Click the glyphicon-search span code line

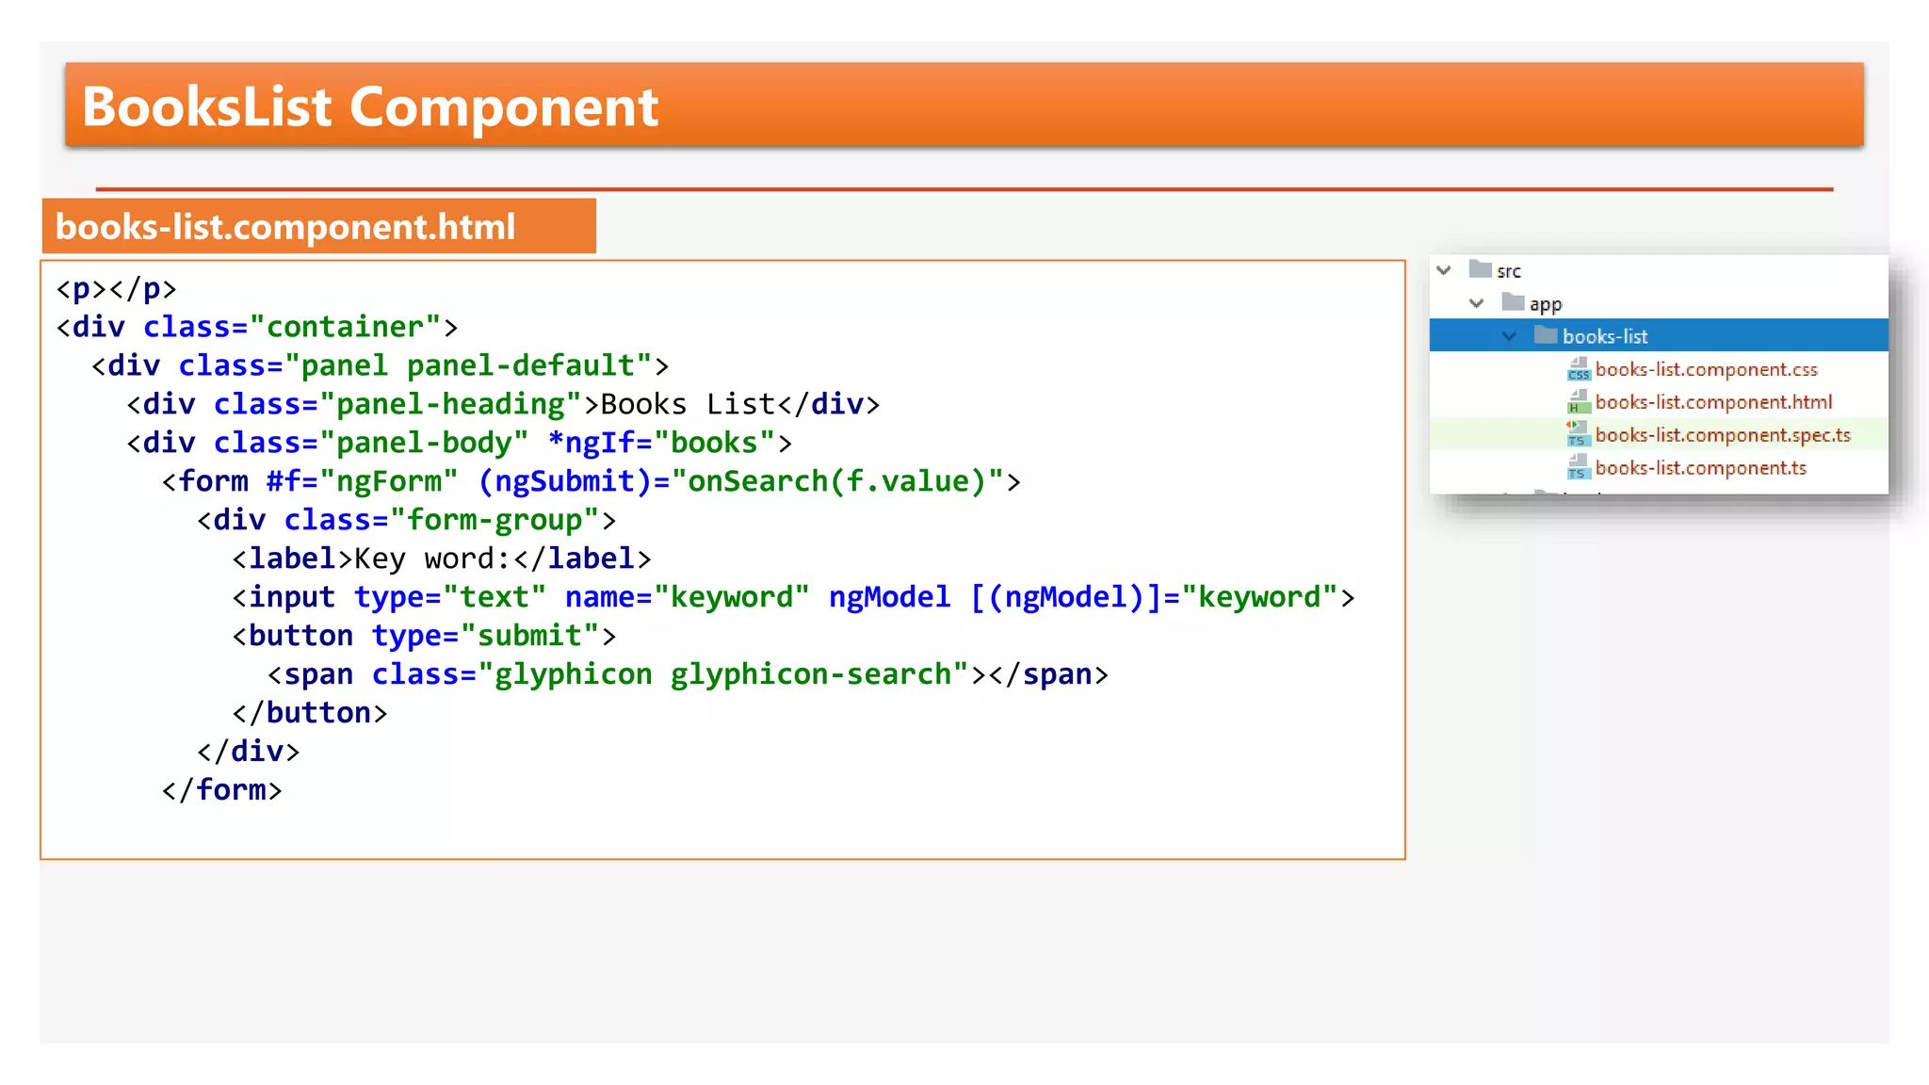click(689, 674)
